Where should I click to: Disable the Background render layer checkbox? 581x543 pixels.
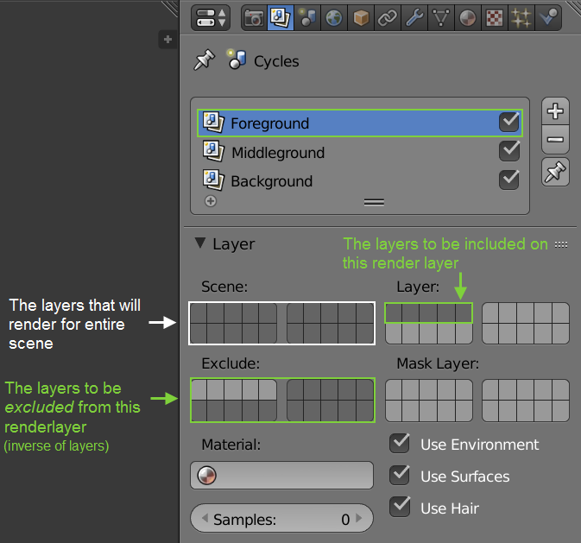click(x=509, y=180)
